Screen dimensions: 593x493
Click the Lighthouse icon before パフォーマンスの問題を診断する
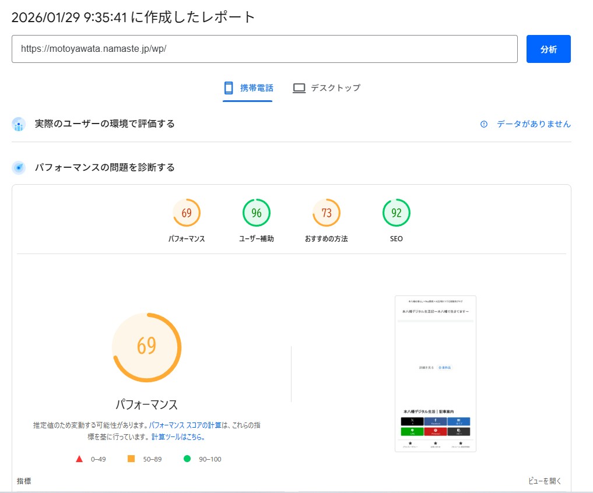pos(19,167)
